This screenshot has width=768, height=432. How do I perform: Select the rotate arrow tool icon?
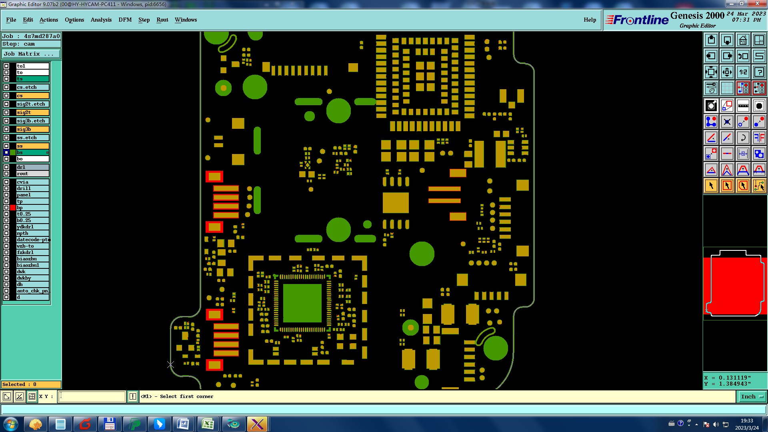coord(743,138)
